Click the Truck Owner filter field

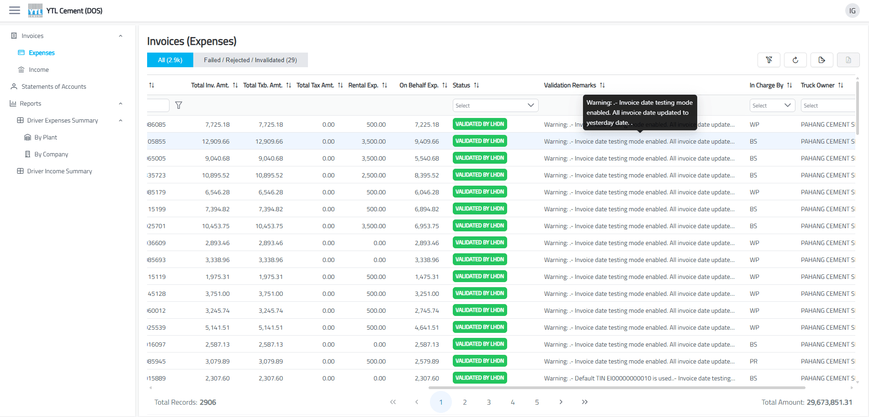(x=828, y=106)
